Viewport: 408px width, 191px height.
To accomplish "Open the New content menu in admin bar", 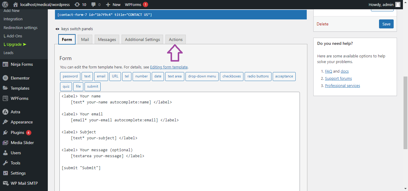I will coord(113,4).
